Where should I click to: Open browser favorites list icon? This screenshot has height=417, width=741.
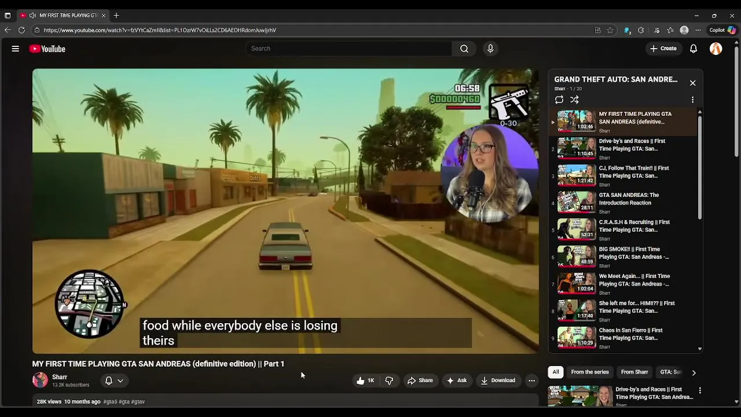tap(670, 30)
